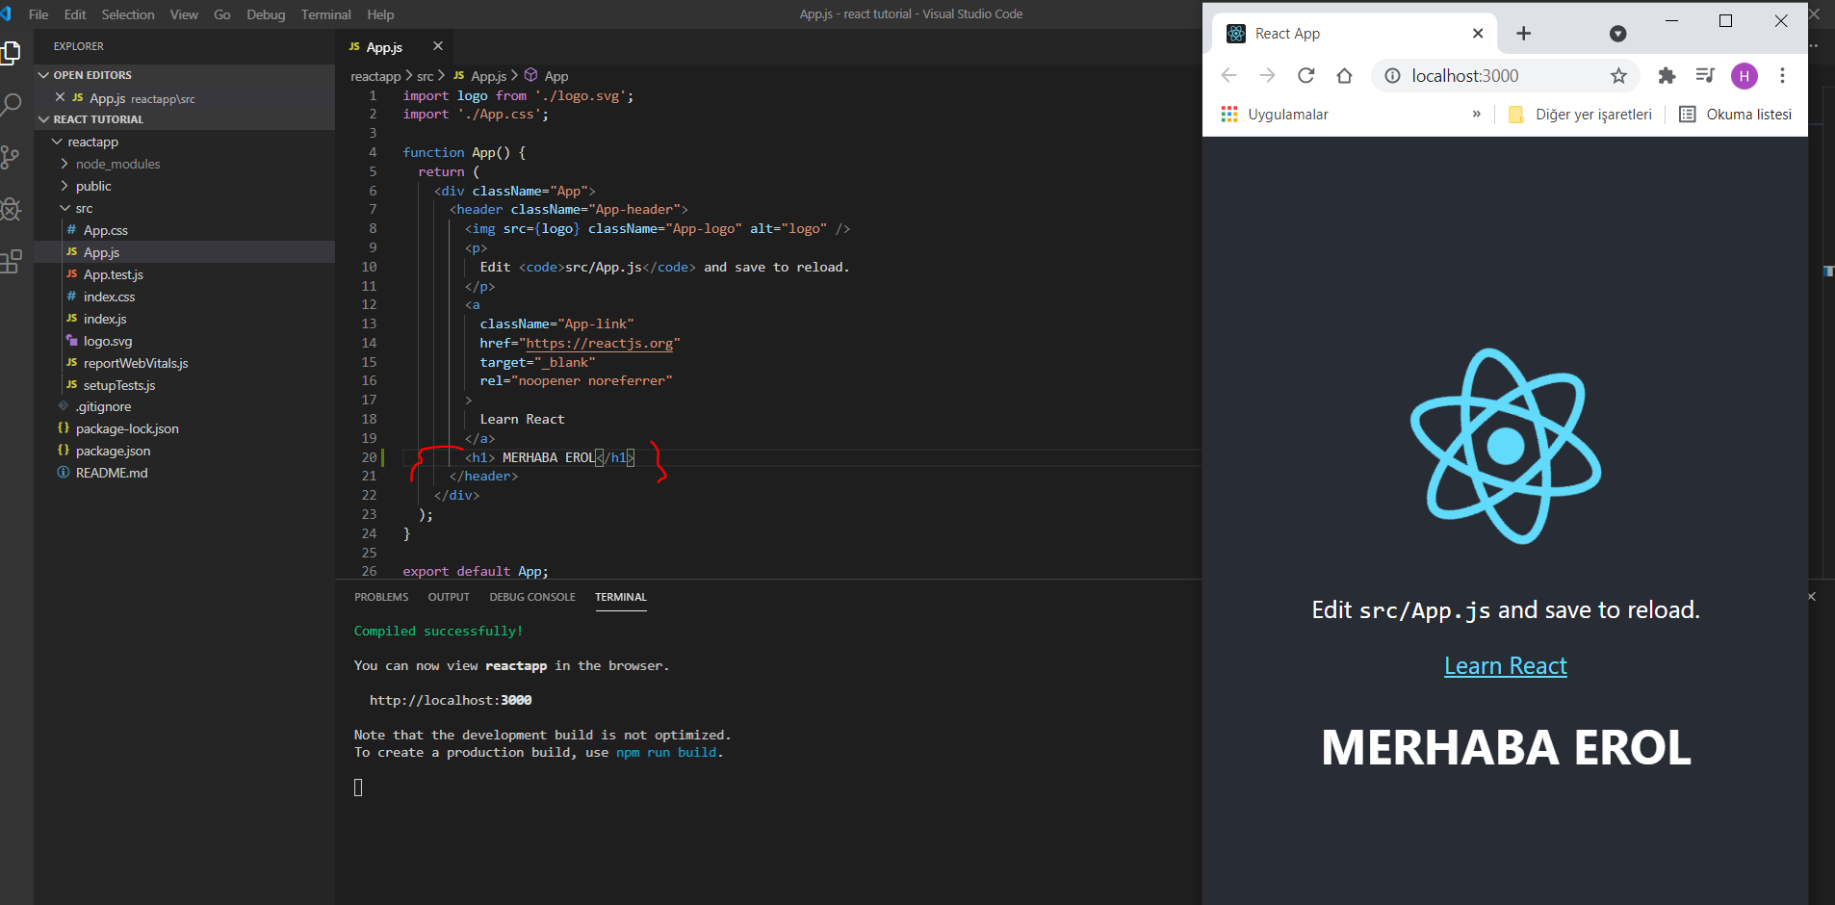Bookmark this page with the star icon
Viewport: 1835px width, 905px height.
tap(1618, 76)
